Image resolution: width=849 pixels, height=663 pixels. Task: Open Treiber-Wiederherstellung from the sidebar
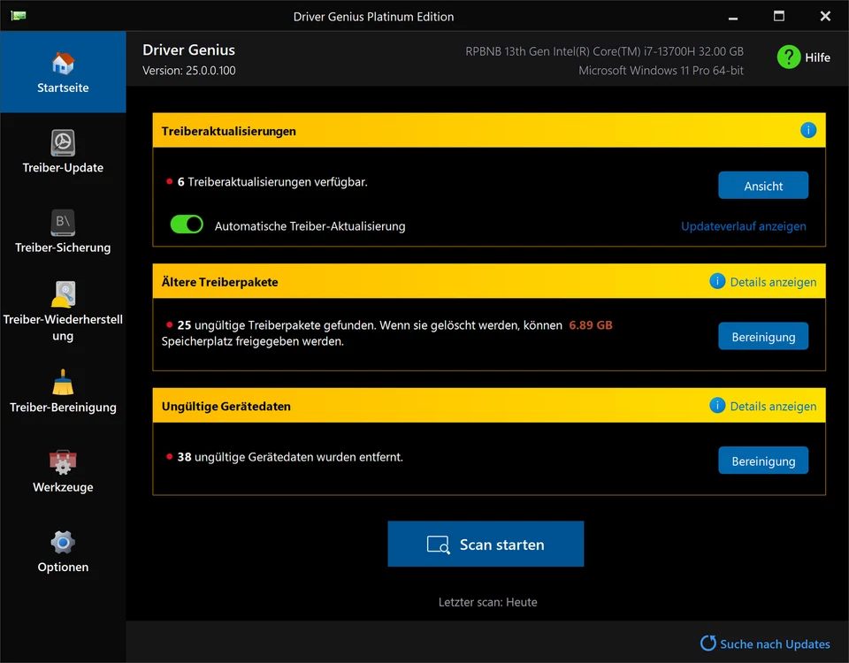[62, 301]
